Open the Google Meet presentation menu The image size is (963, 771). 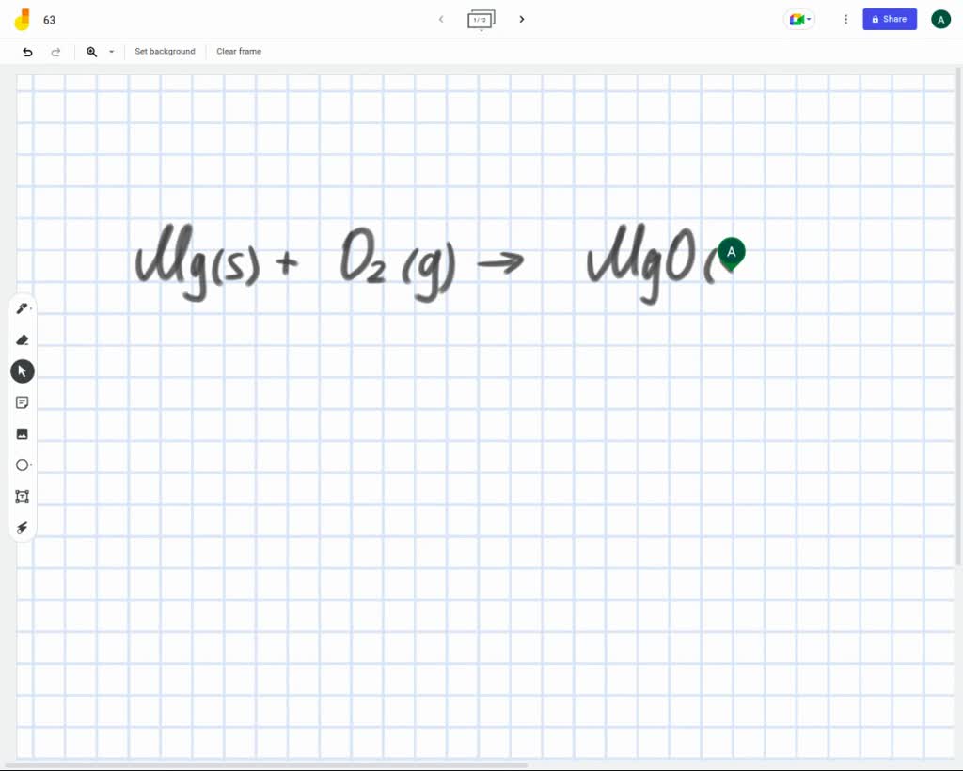point(798,19)
